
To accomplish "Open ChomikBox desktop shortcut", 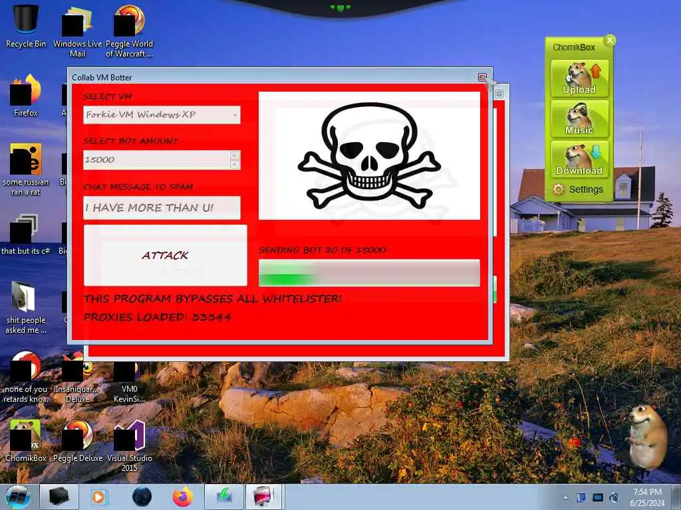I will (26, 440).
